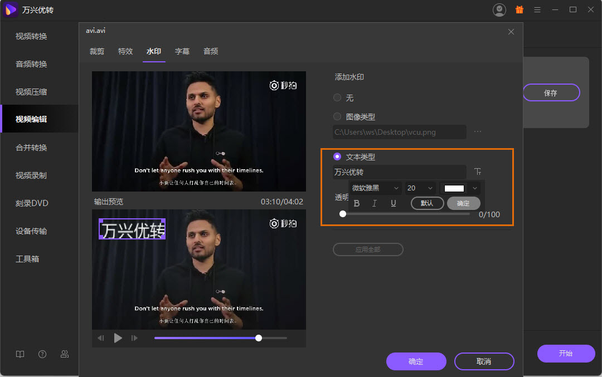Click the 取消 cancel button
The image size is (602, 377).
click(x=484, y=361)
